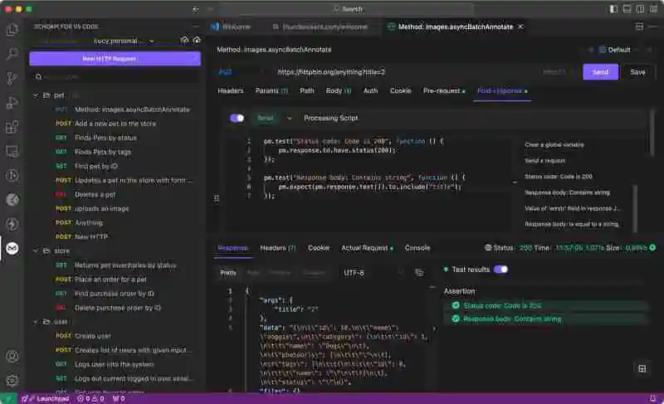Screen dimensions: 664x404
Task: Open Run and Debug in activity bar
Action: (12, 102)
